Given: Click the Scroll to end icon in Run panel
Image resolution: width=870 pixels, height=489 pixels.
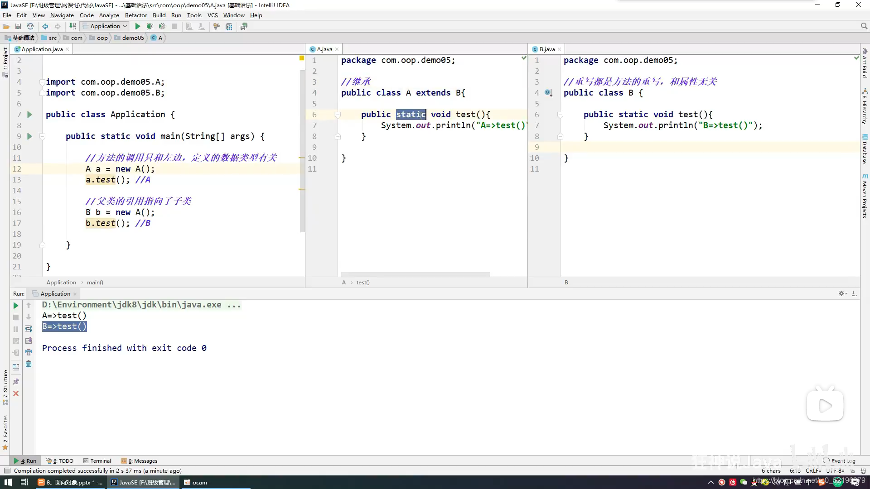Looking at the screenshot, I should [29, 341].
